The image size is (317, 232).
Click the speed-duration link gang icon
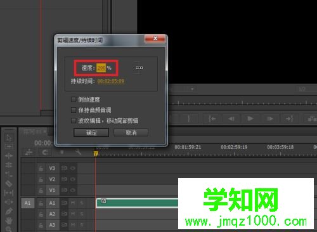tap(139, 68)
